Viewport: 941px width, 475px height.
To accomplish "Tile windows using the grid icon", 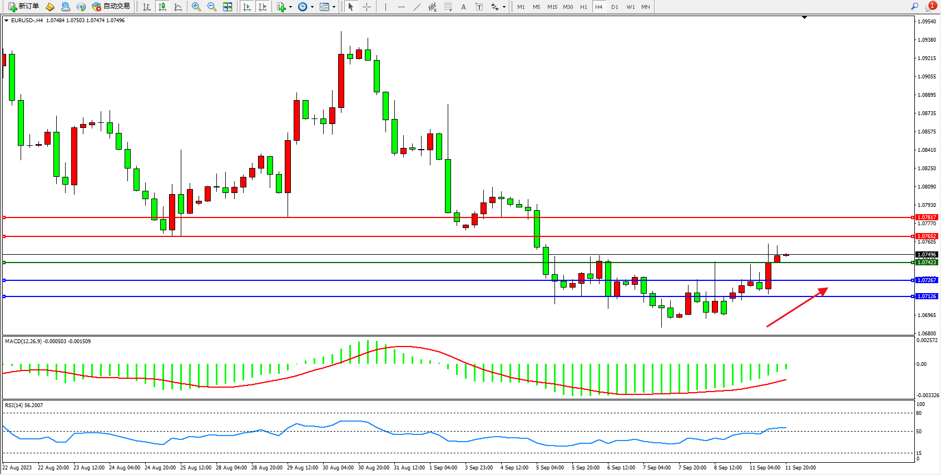I will (x=227, y=7).
